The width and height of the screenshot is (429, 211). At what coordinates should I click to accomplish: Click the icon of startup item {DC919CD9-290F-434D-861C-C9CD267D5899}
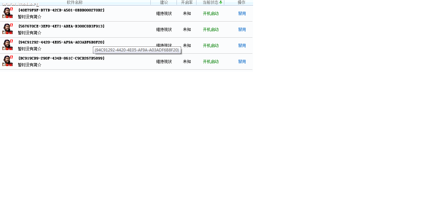[x=8, y=61]
